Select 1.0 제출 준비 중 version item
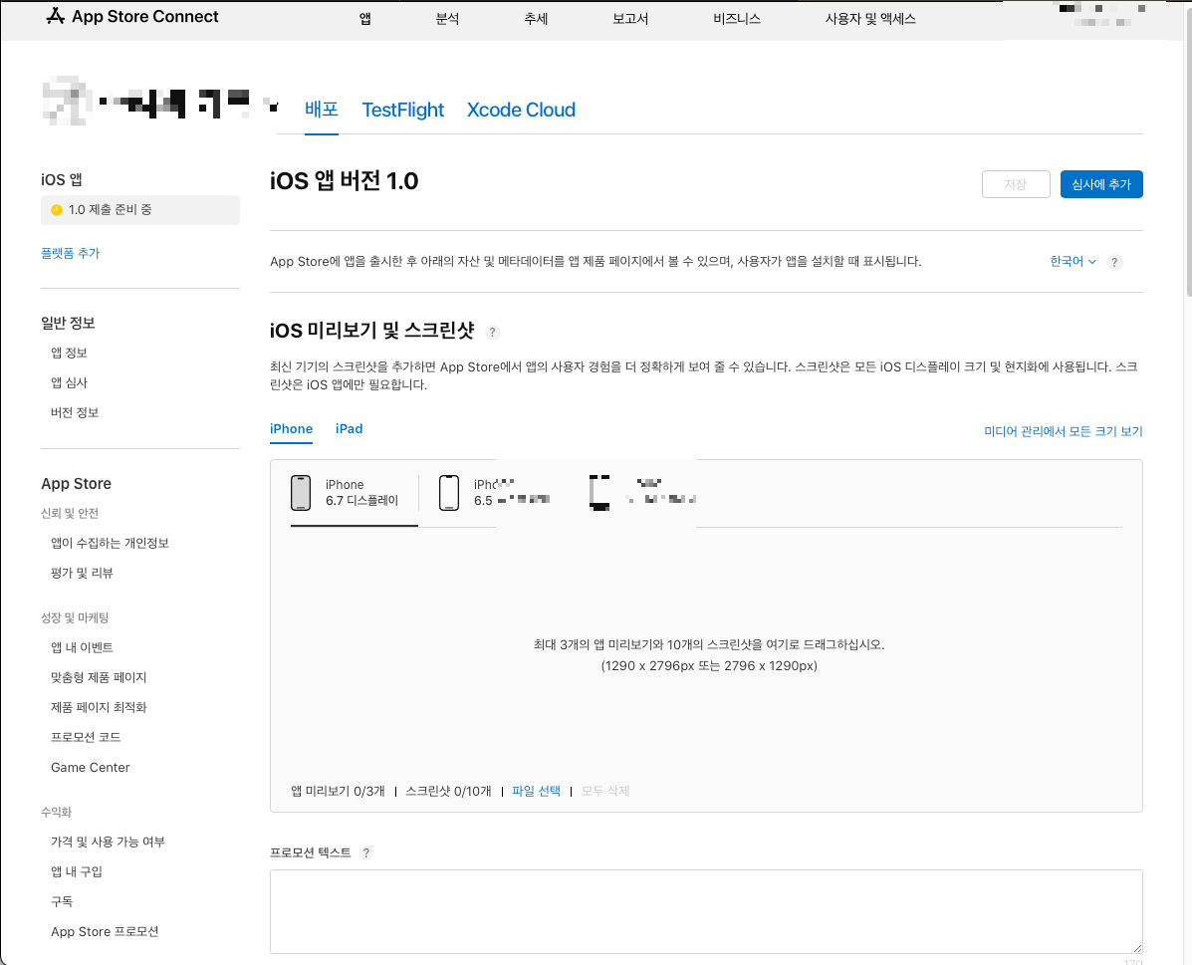The height and width of the screenshot is (965, 1192). pos(139,210)
